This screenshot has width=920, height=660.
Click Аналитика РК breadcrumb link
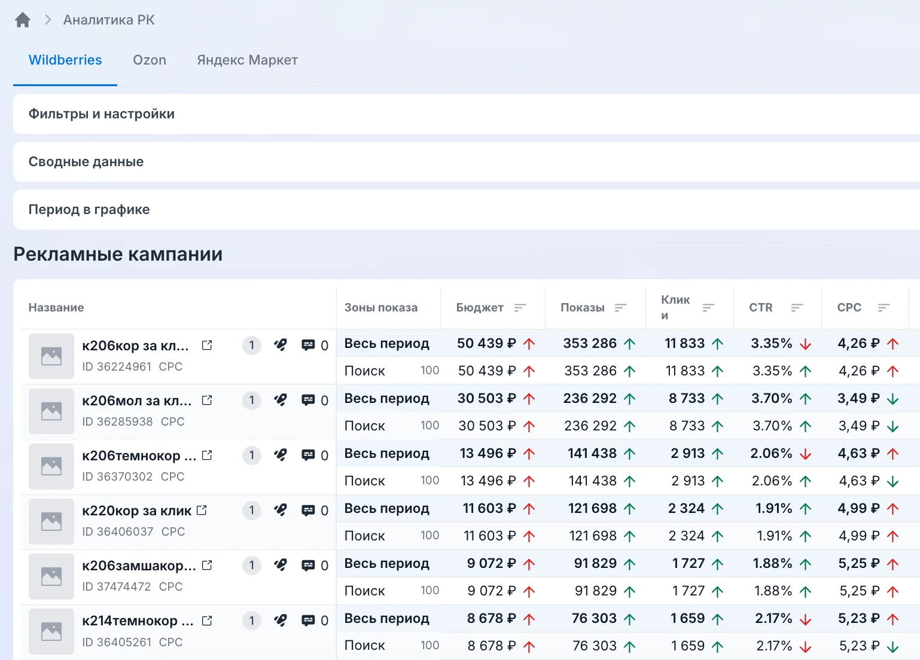click(x=109, y=20)
